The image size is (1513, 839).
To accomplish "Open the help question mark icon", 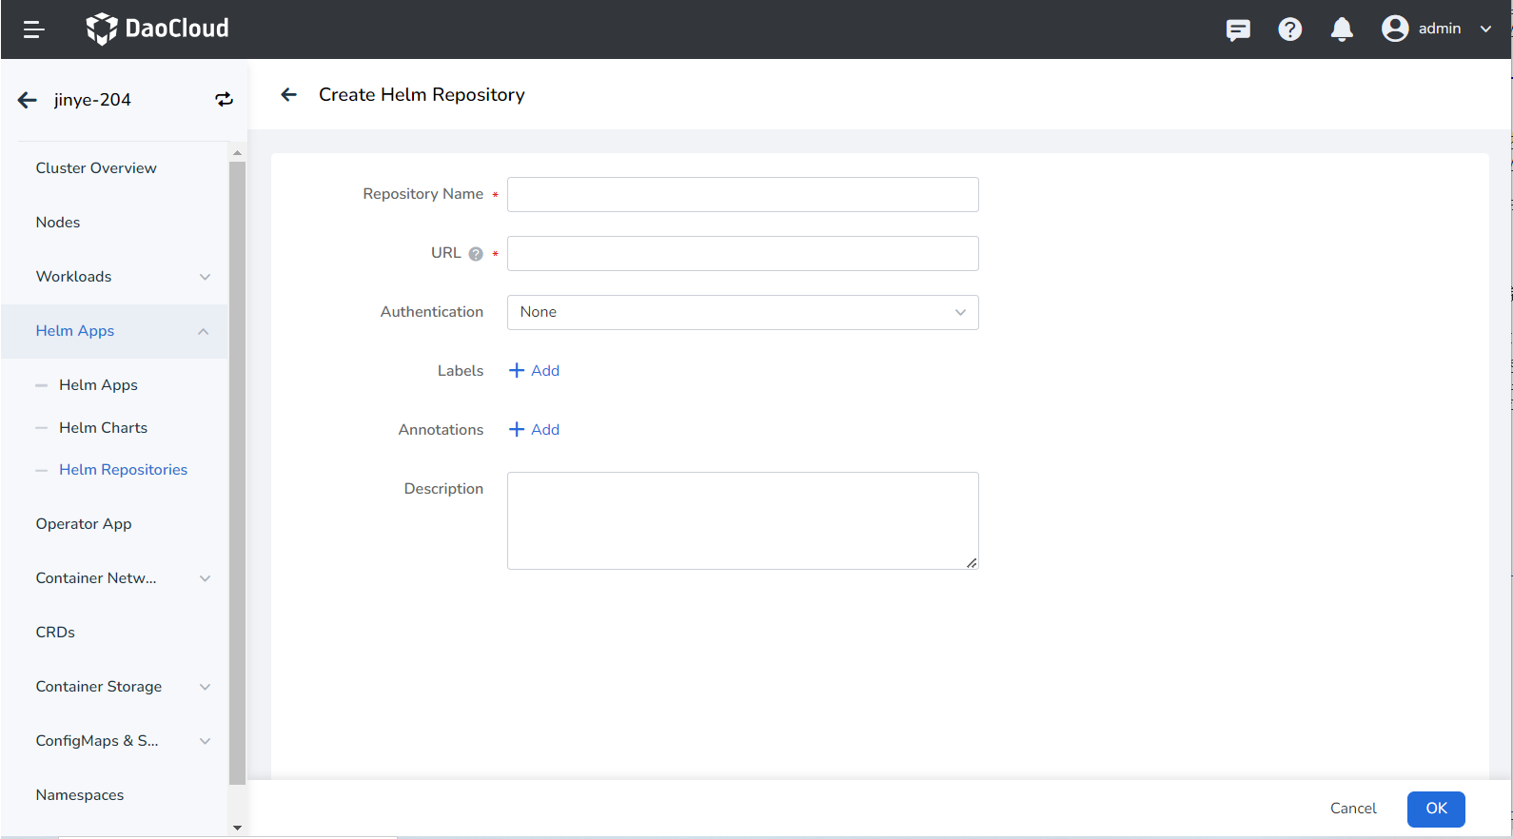I will 1289,29.
